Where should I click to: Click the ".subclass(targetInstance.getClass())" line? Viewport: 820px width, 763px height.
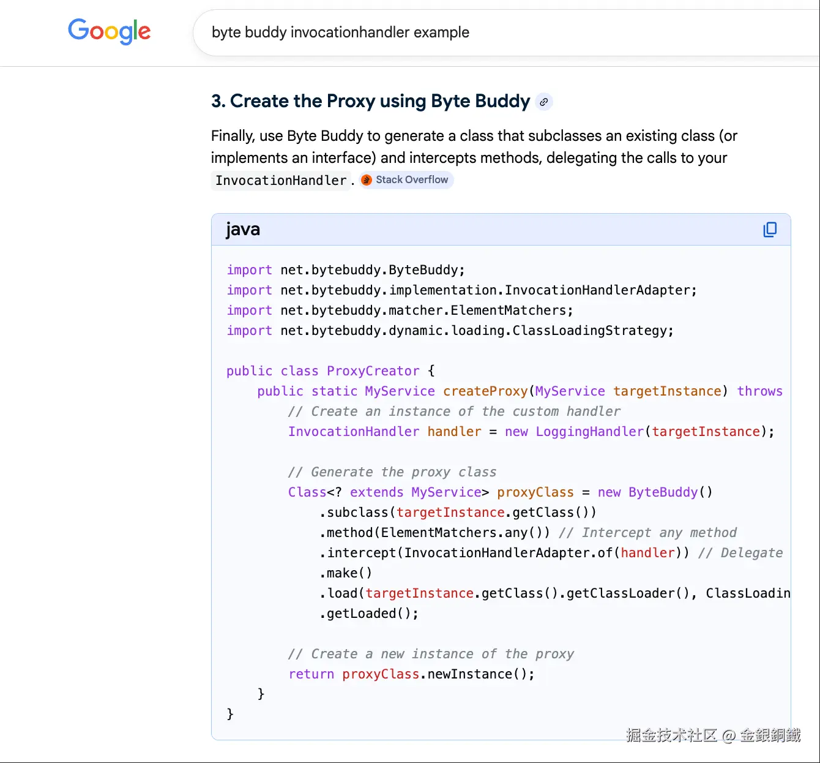(457, 513)
